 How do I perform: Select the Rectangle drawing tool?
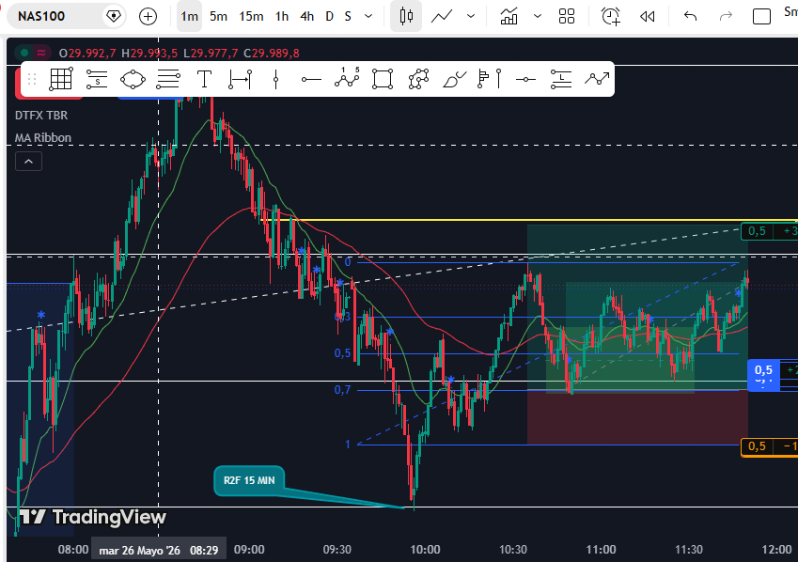pos(383,79)
